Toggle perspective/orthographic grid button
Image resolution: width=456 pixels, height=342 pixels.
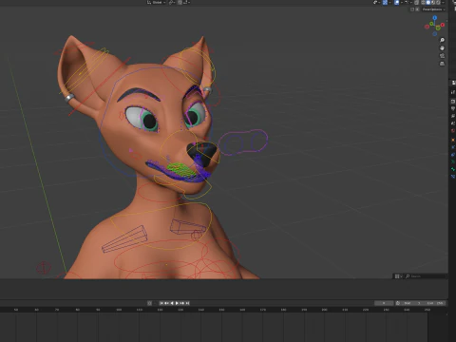(x=442, y=64)
